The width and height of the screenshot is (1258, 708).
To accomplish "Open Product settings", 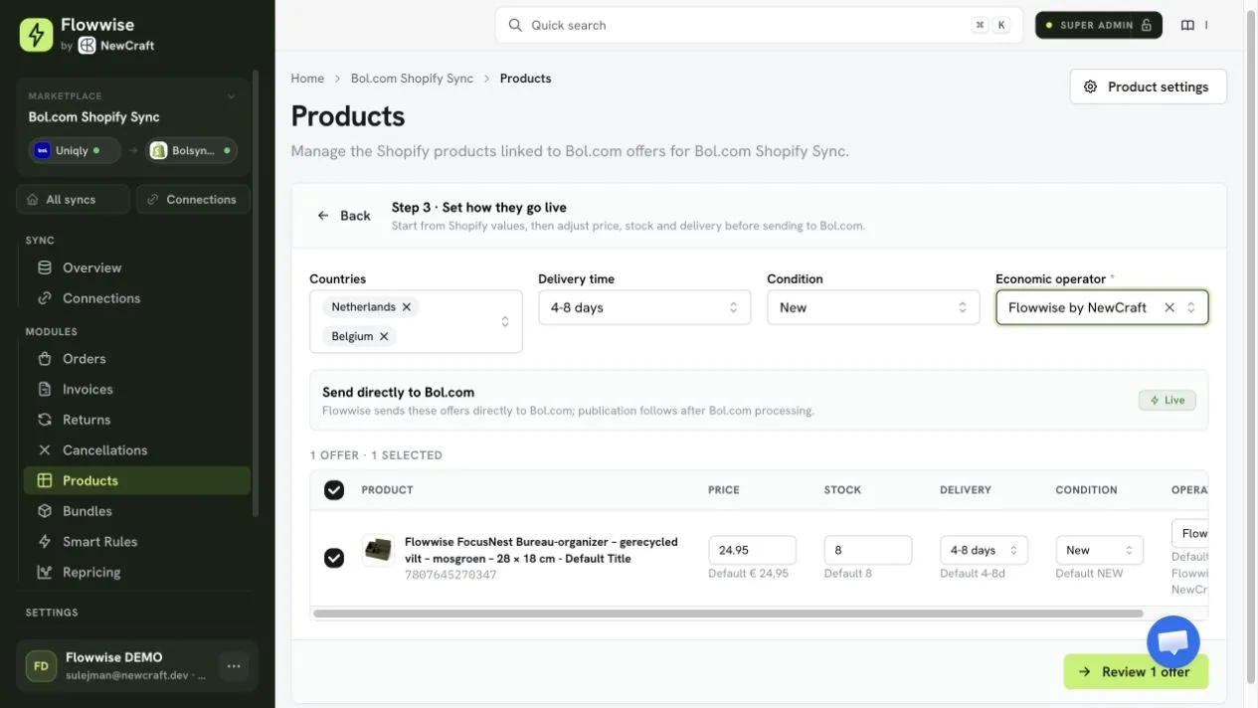I will coord(1148,87).
